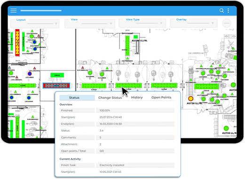Viewport: 245px width, 179px height.
Task: Switch to the Status tab
Action: click(77, 98)
